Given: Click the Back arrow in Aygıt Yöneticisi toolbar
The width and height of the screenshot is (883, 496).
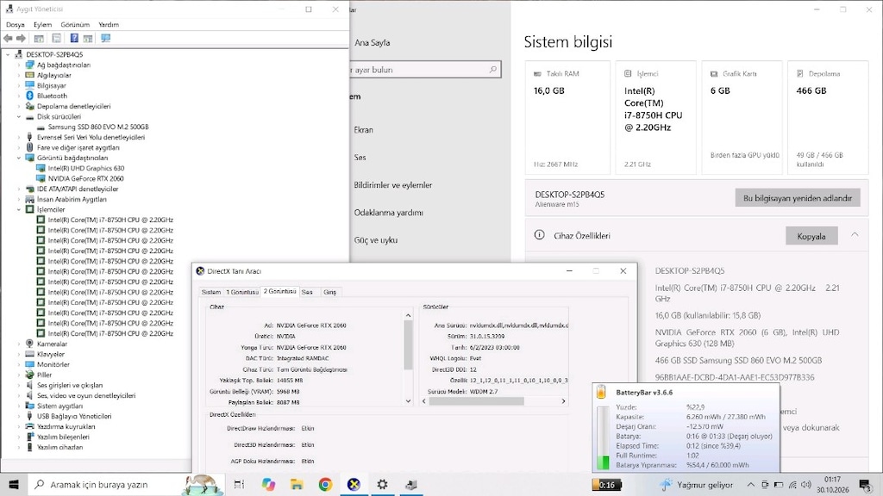Looking at the screenshot, I should click(8, 38).
